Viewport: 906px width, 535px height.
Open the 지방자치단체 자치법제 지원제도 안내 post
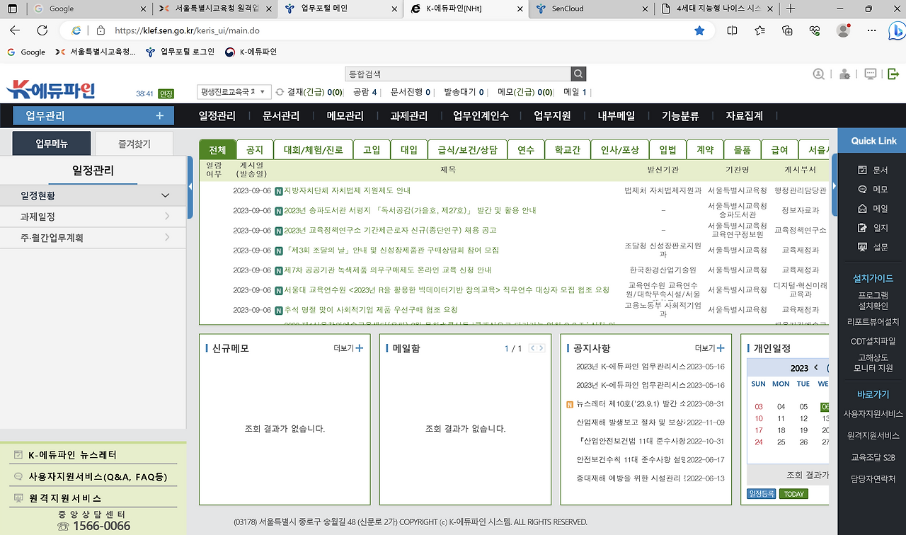[347, 190]
